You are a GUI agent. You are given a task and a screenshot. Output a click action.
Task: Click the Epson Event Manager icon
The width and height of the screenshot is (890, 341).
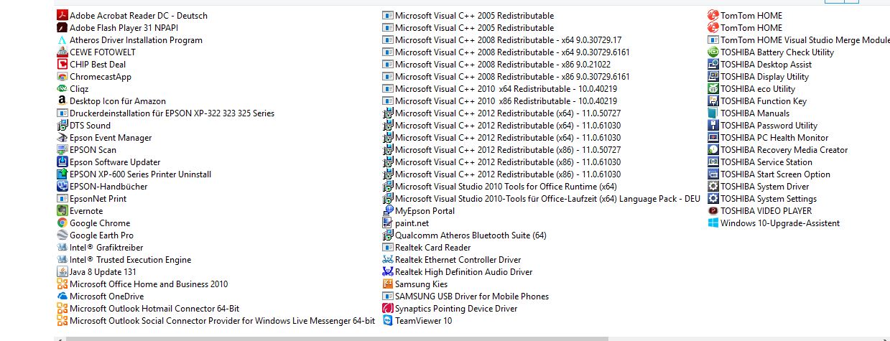[62, 137]
